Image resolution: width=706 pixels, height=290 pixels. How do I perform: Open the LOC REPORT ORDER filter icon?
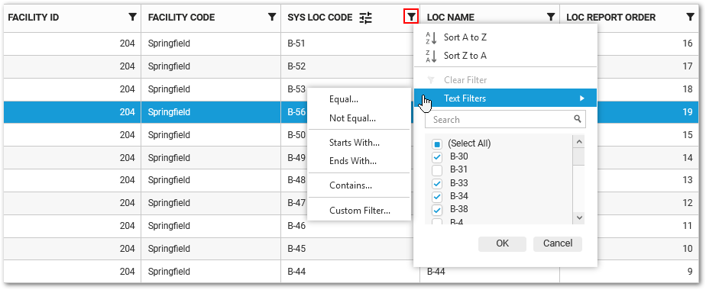(690, 17)
